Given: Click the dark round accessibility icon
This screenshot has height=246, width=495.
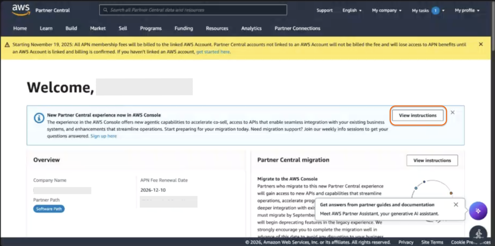Looking at the screenshot, I should 478,233.
